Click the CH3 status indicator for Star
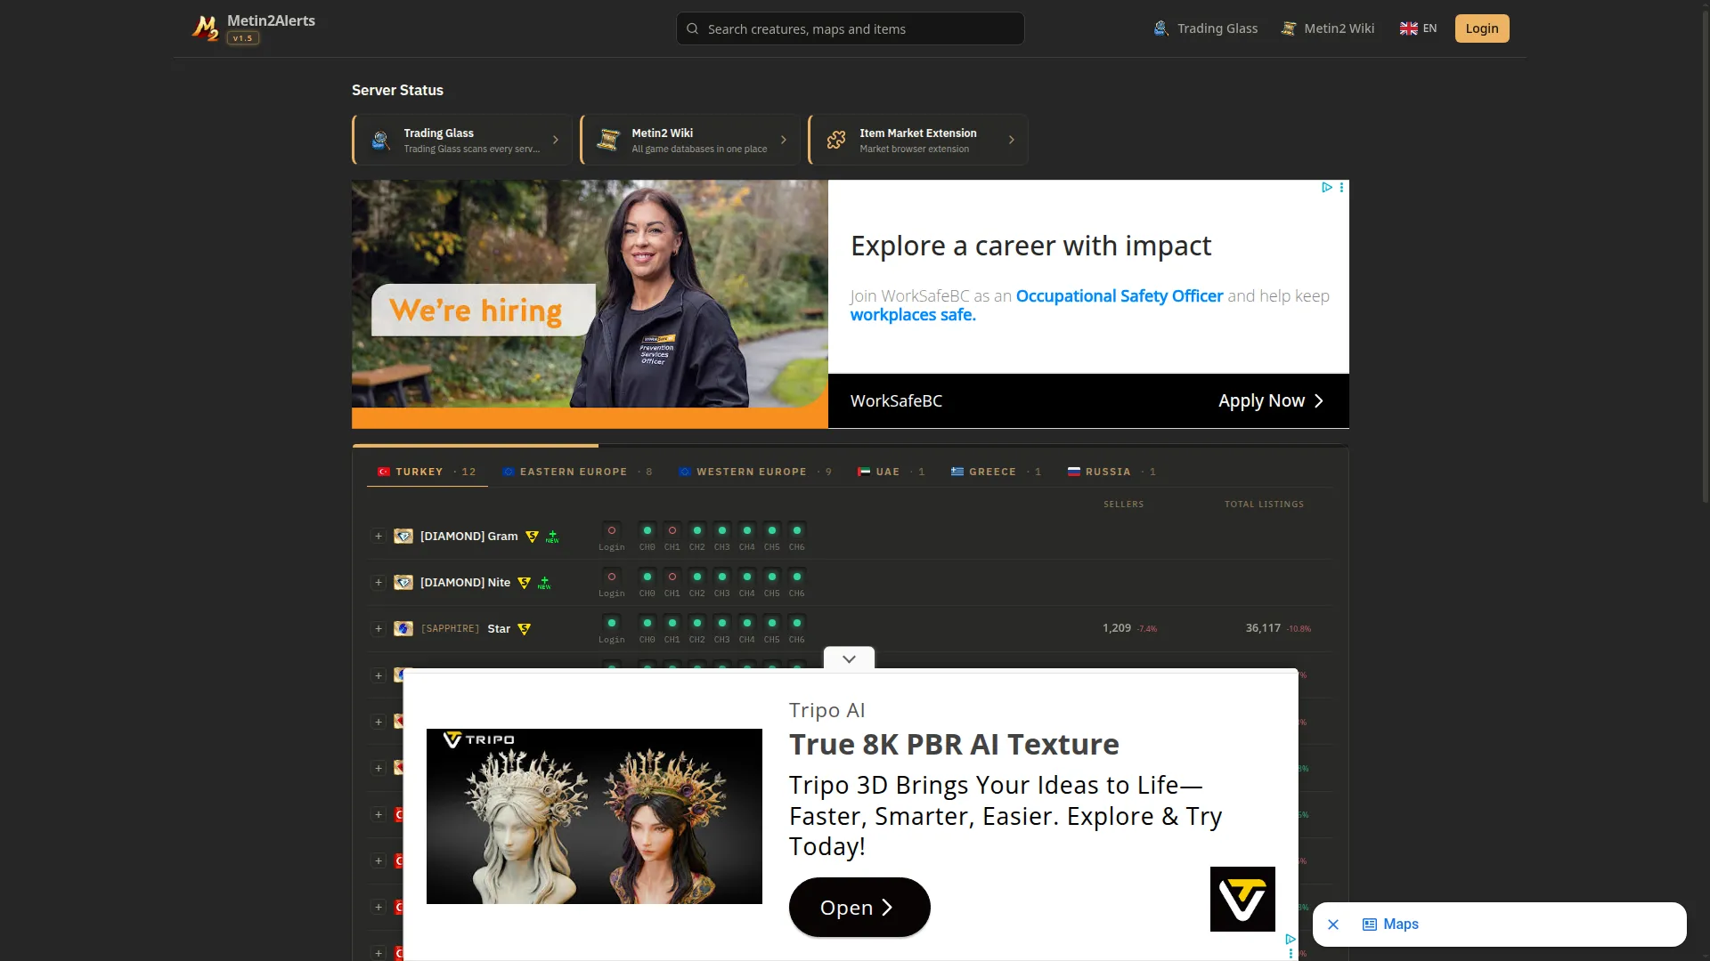 (x=722, y=623)
